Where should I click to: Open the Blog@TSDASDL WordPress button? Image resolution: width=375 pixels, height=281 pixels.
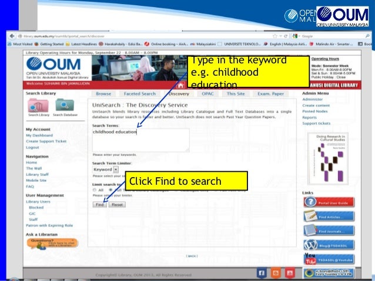(x=329, y=245)
